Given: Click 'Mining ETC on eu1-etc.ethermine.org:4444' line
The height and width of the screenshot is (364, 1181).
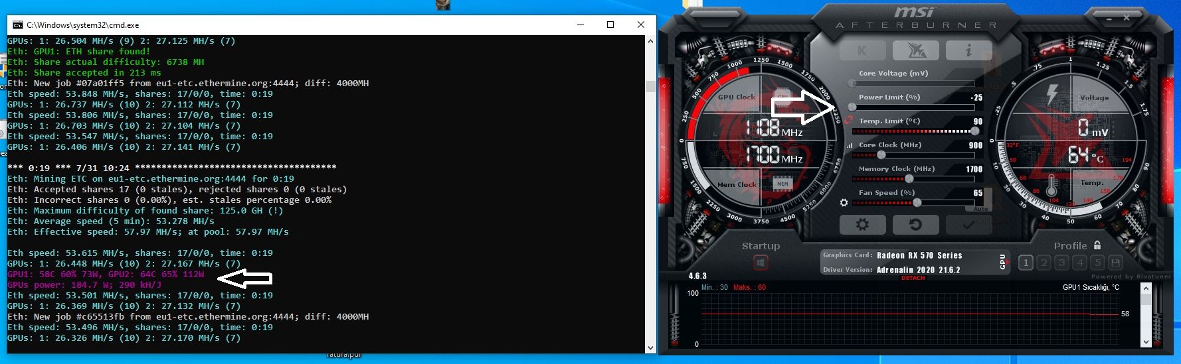Looking at the screenshot, I should [x=151, y=178].
